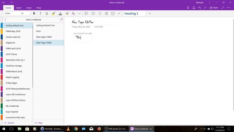Launch VLC from the taskbar
Screen dimensions: 234x132
click(68, 129)
